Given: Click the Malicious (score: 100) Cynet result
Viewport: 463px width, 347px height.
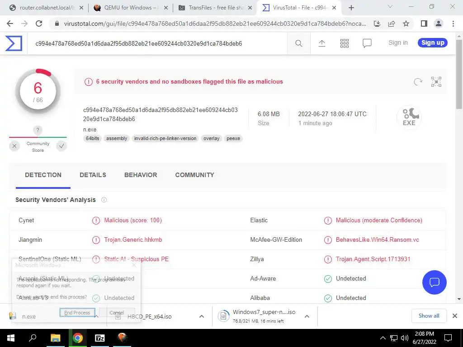Looking at the screenshot, I should click(133, 220).
